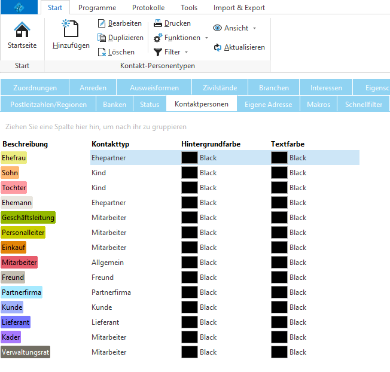This screenshot has width=390, height=372.
Task: Click Hintergrundfarbe swatch in Ehefrau row
Action: 189,158
